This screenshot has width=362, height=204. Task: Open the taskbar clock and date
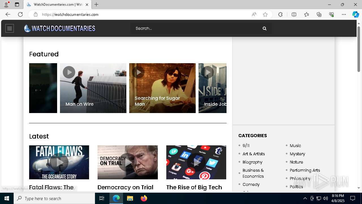(338, 198)
